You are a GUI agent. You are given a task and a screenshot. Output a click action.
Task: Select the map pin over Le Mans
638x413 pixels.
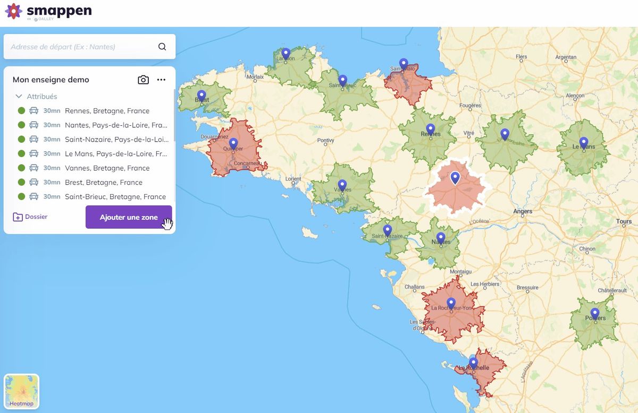pyautogui.click(x=584, y=142)
